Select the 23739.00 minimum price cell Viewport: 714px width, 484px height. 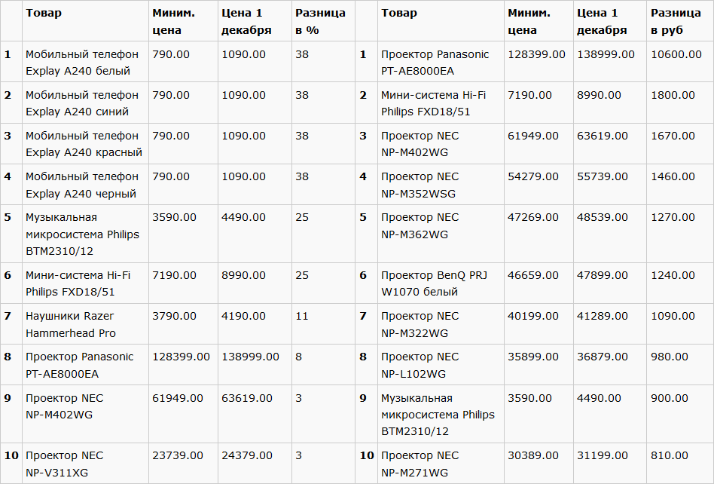click(x=178, y=455)
